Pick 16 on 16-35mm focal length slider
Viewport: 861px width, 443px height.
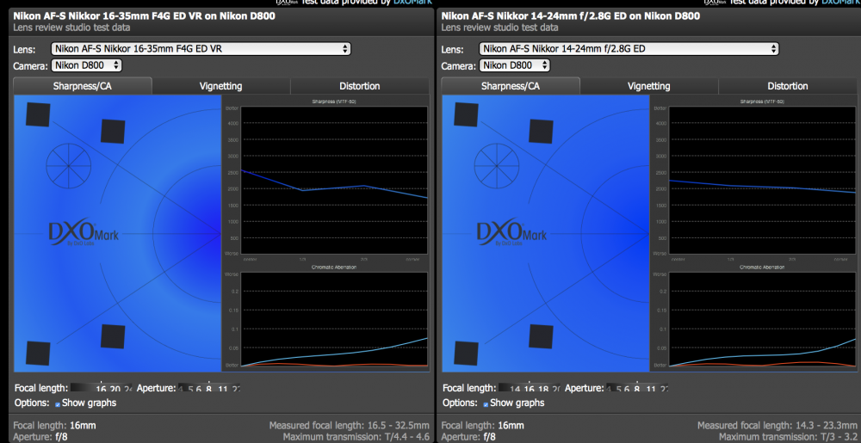[101, 388]
